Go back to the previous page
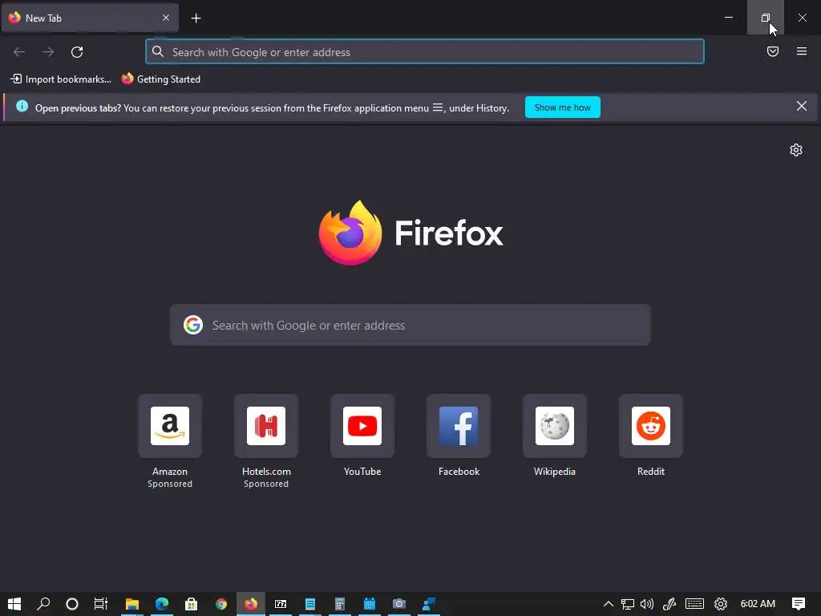Image resolution: width=821 pixels, height=616 pixels. click(x=19, y=52)
